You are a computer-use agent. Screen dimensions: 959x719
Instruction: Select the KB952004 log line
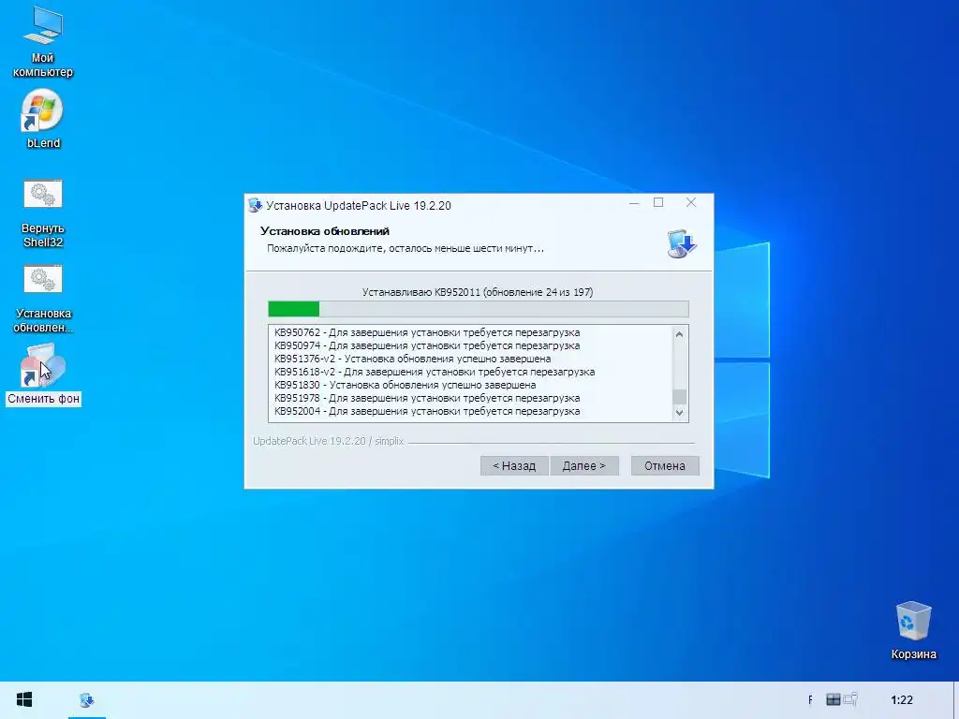[427, 412]
